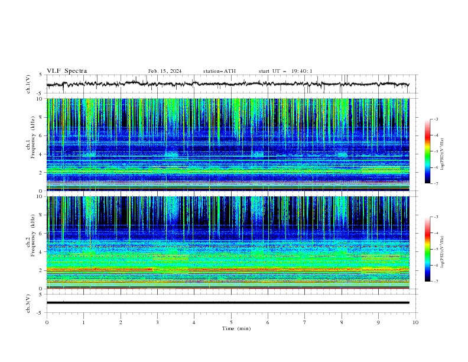Click the 'VLF Spectra' plot title
This screenshot has width=468, height=362.
click(67, 71)
